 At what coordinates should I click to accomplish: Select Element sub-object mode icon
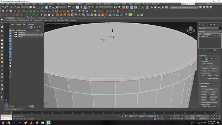point(215,58)
